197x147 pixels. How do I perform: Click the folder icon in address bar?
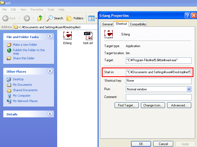pyautogui.click(x=16, y=27)
